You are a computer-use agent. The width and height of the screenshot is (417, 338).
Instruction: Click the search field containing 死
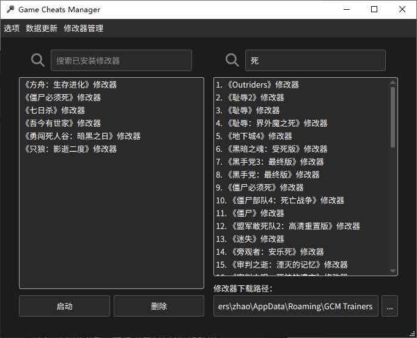tap(316, 61)
